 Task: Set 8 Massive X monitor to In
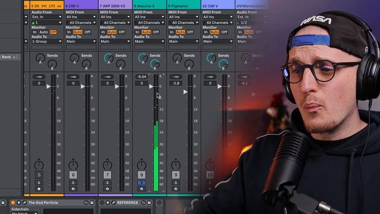click(137, 32)
